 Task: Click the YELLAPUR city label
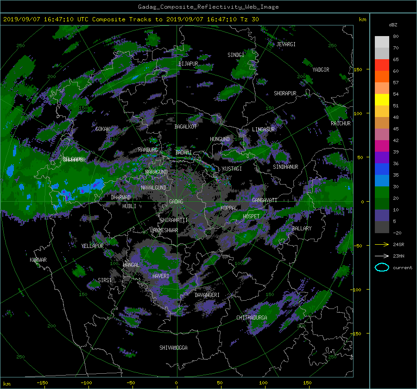click(x=92, y=246)
